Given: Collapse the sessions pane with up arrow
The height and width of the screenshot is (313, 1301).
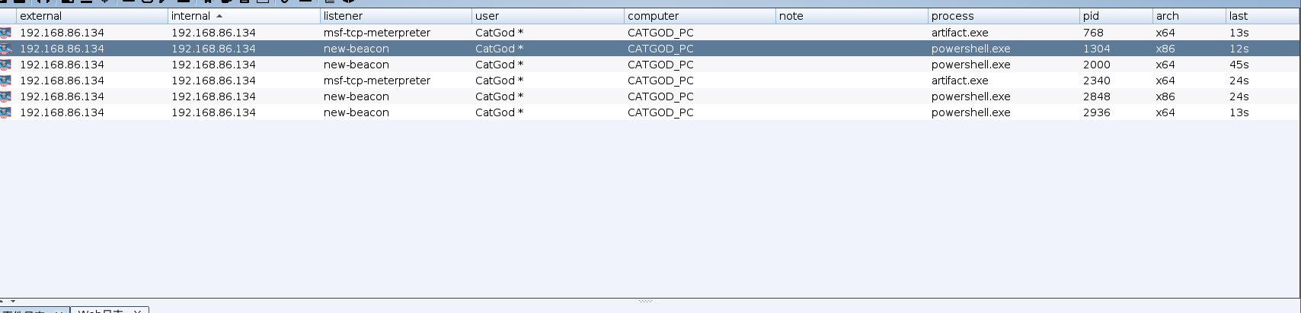Looking at the screenshot, I should click(x=3, y=302).
